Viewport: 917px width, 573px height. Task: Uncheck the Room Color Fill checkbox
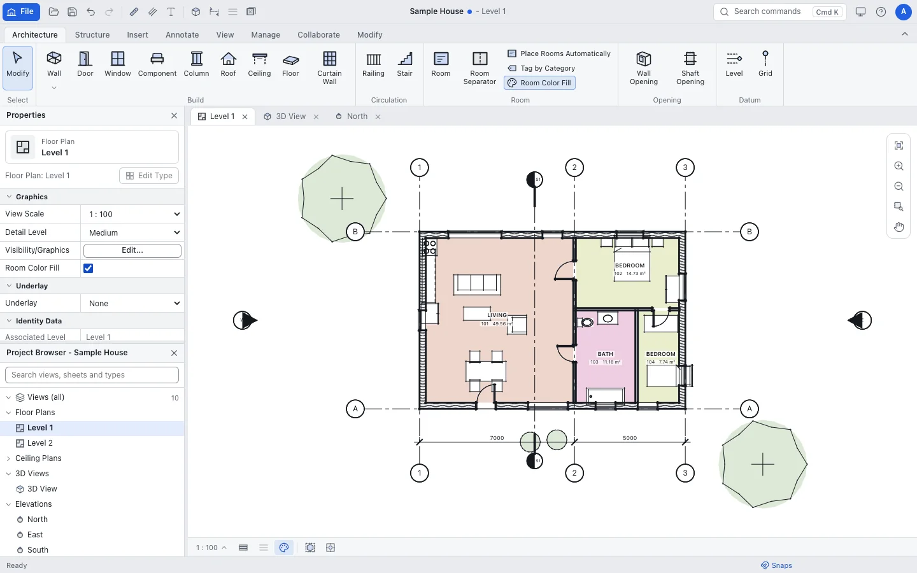tap(89, 268)
